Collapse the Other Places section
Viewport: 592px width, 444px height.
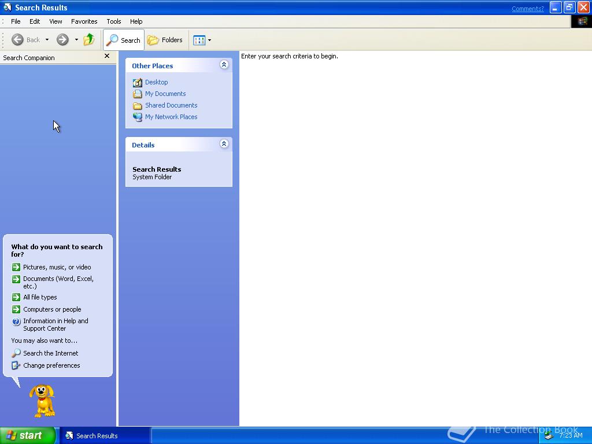point(224,65)
